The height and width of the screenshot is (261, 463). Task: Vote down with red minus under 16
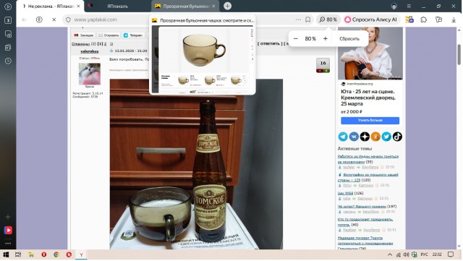pos(320,71)
